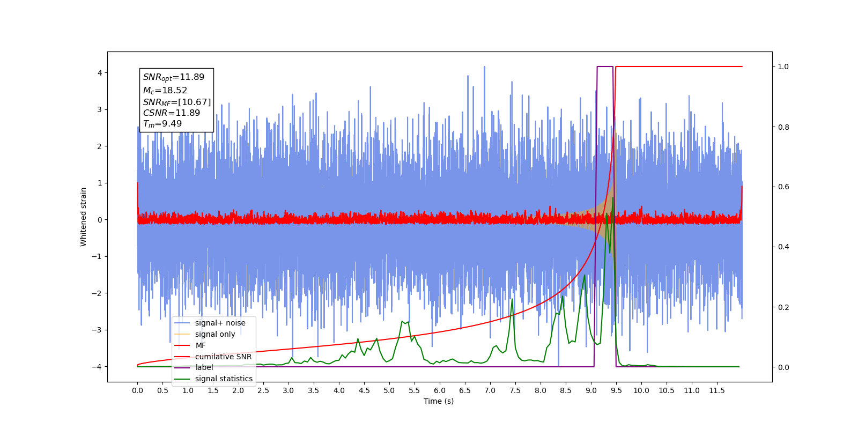Select the 0.6 tick on the right axis
Viewport: 858px width, 429px height.
click(x=783, y=187)
